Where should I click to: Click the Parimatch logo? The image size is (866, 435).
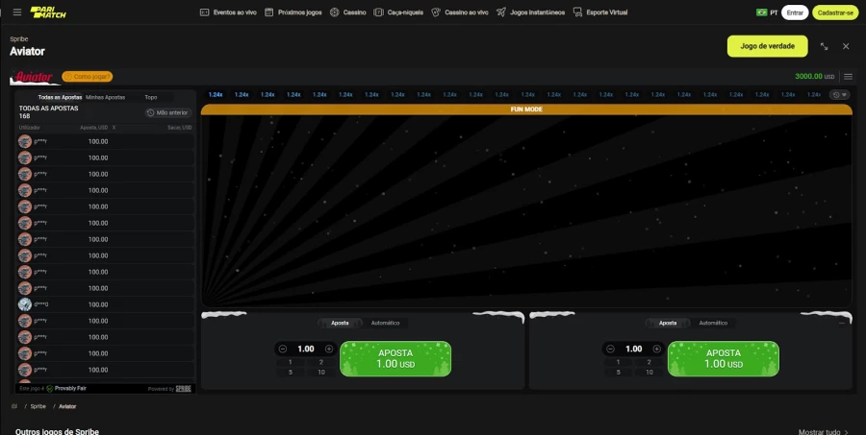[x=43, y=12]
